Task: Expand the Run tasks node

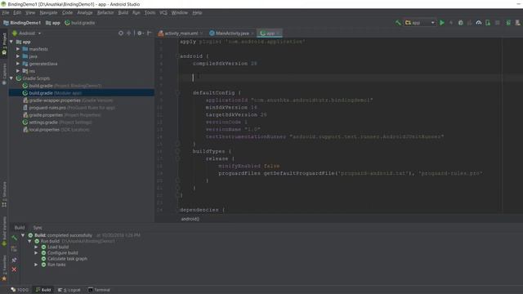Action: pyautogui.click(x=36, y=265)
